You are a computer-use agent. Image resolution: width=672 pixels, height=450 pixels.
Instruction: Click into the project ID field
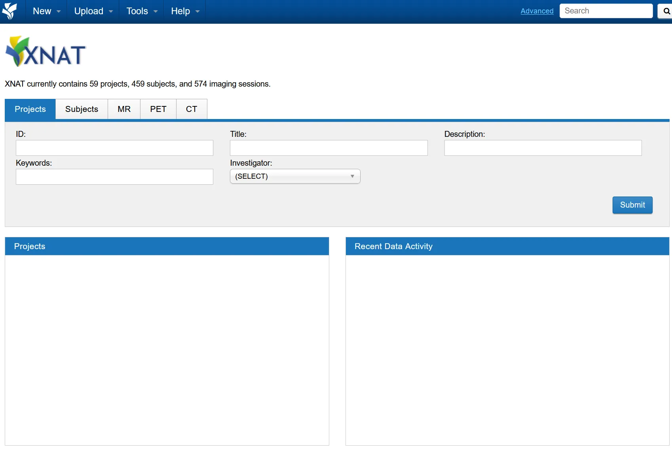click(114, 148)
